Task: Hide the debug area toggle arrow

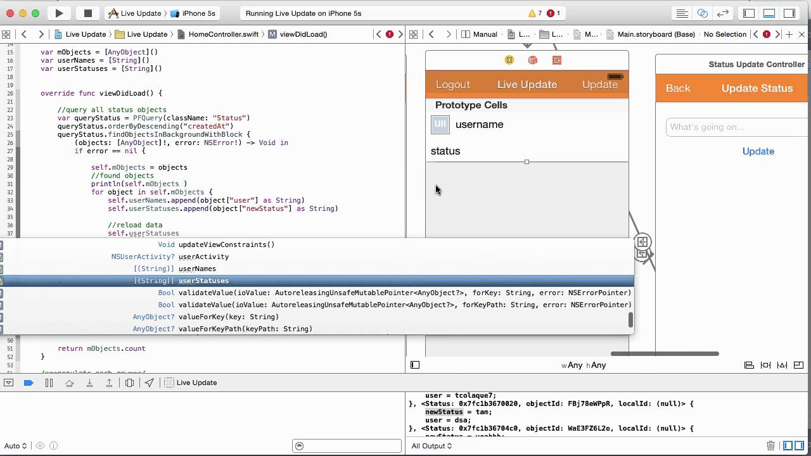Action: click(8, 383)
